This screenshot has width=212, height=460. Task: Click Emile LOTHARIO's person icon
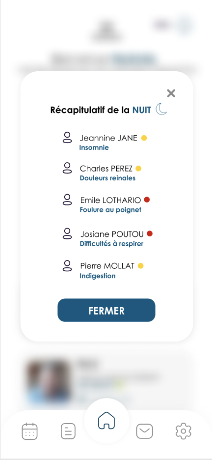pos(67,200)
